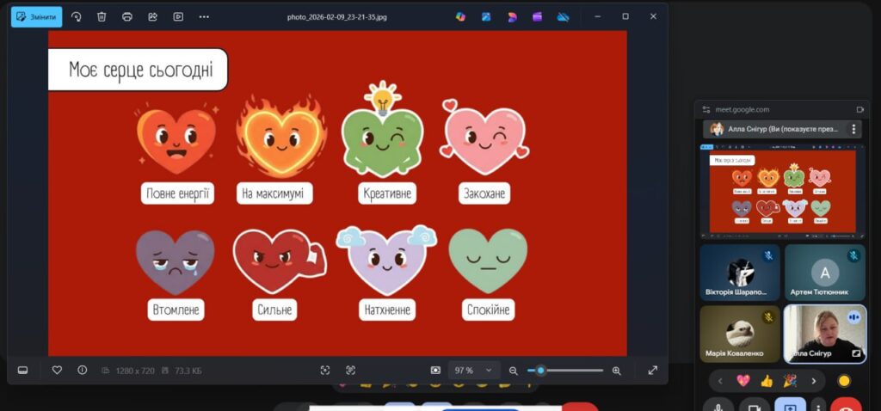Screen dimensions: 881x411
Task: Rotate the photo with the rotate icon
Action: 77,16
